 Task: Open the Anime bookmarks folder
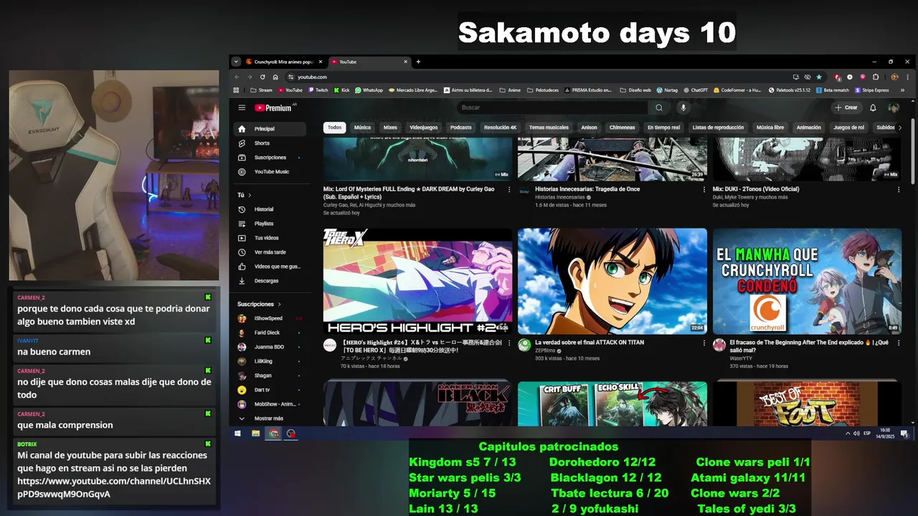tap(510, 90)
